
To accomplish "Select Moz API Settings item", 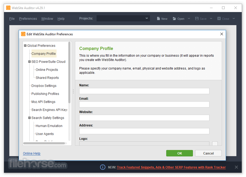I will (x=43, y=102).
